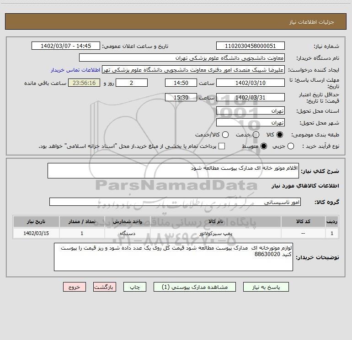This screenshot has width=352, height=340.
Task: Click the تاریخ نیاز column header
Action: tap(36, 221)
